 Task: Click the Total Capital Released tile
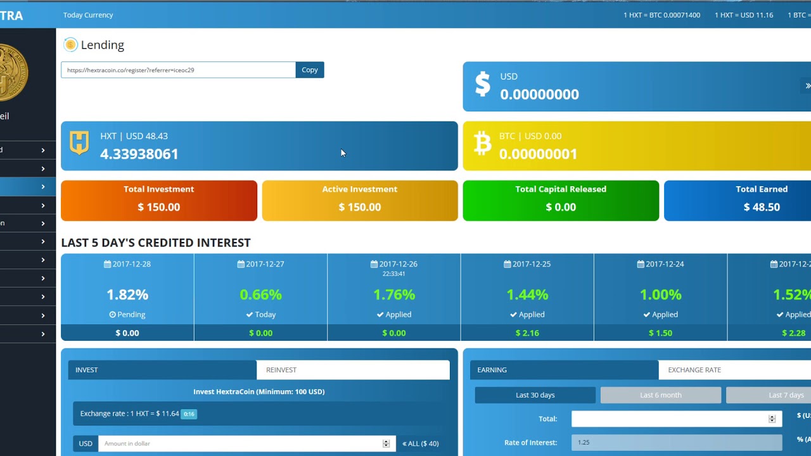tap(561, 201)
